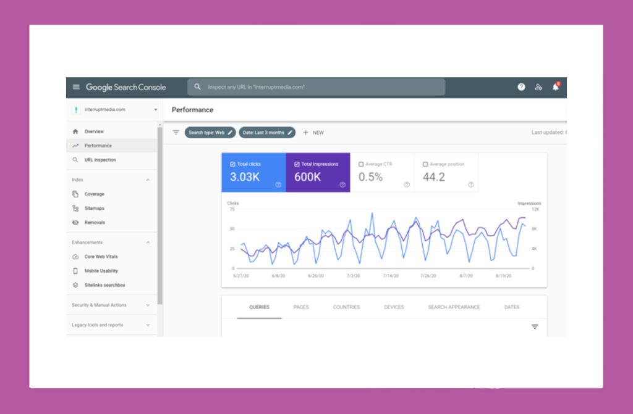The width and height of the screenshot is (633, 414).
Task: Open the hamburger main menu
Action: click(76, 88)
